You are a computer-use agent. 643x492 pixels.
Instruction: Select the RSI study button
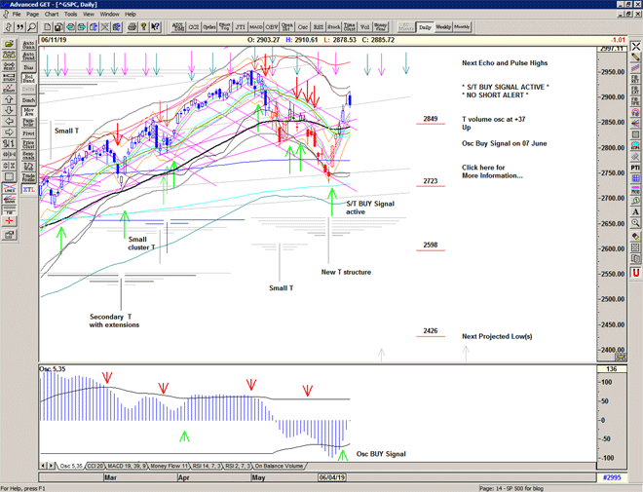pos(317,27)
